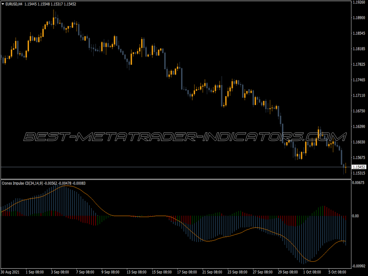Click the last candlestick on the chart
The height and width of the screenshot is (276, 368).
click(x=346, y=168)
